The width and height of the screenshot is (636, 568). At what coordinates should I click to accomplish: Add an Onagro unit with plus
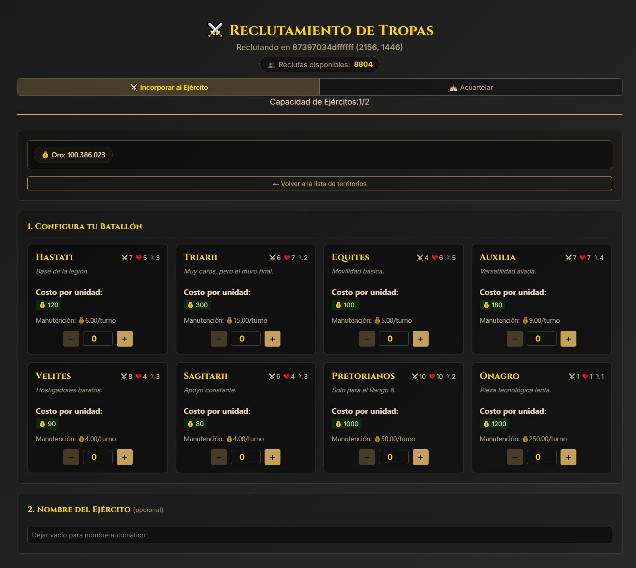click(x=568, y=457)
